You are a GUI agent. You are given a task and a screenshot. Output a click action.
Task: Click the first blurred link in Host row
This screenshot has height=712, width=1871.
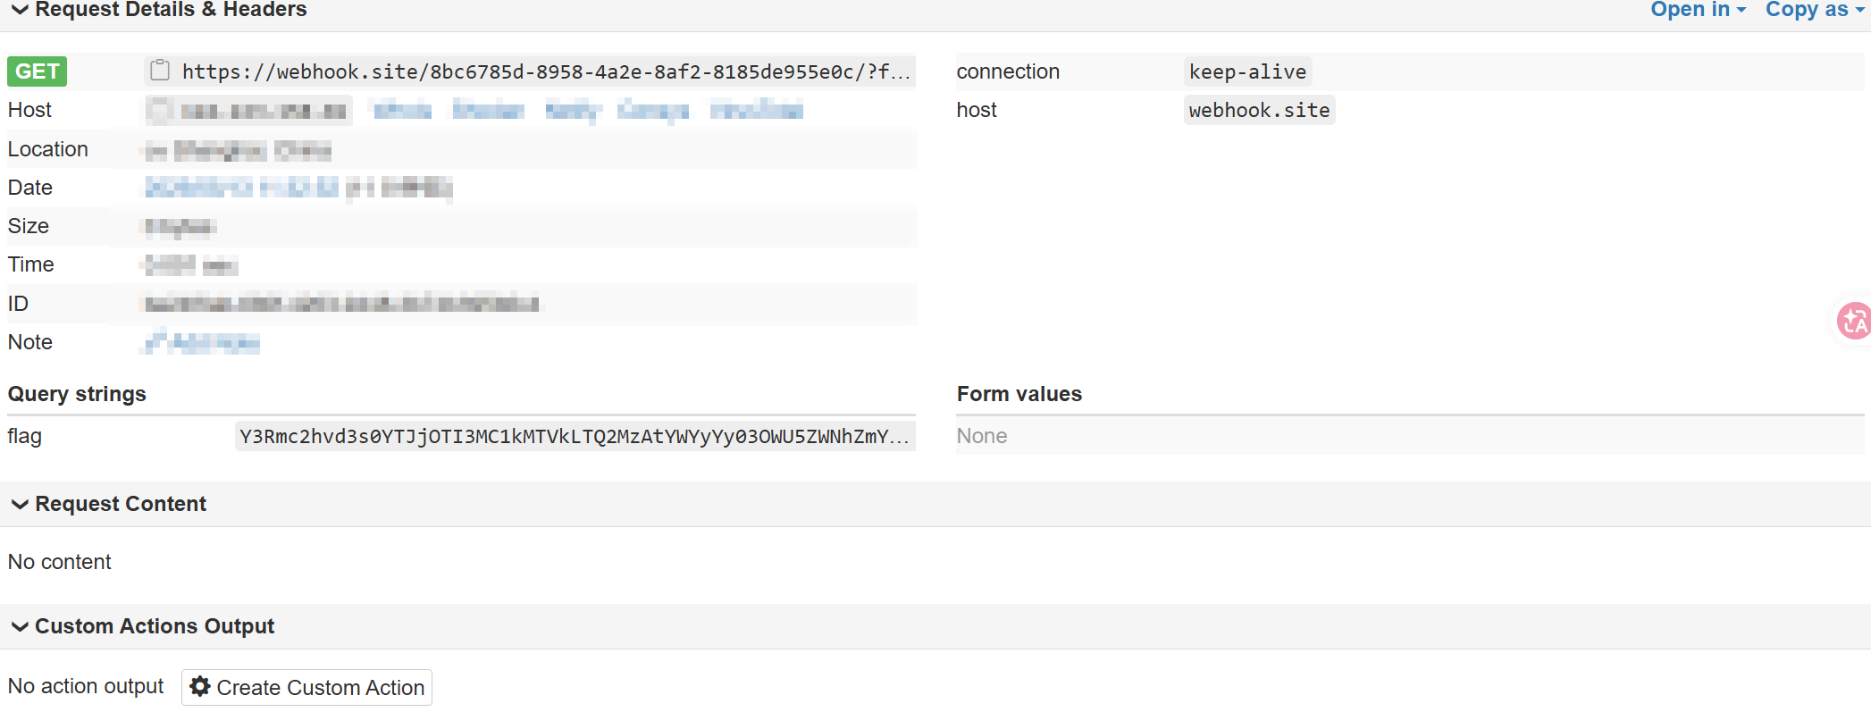click(x=402, y=110)
